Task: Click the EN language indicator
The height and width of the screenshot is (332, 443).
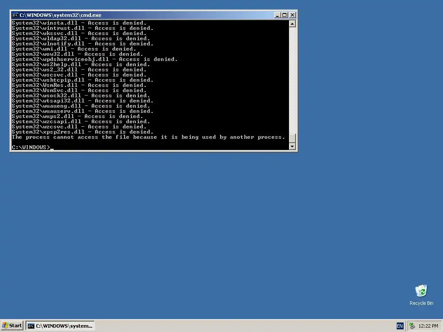Action: 399,326
